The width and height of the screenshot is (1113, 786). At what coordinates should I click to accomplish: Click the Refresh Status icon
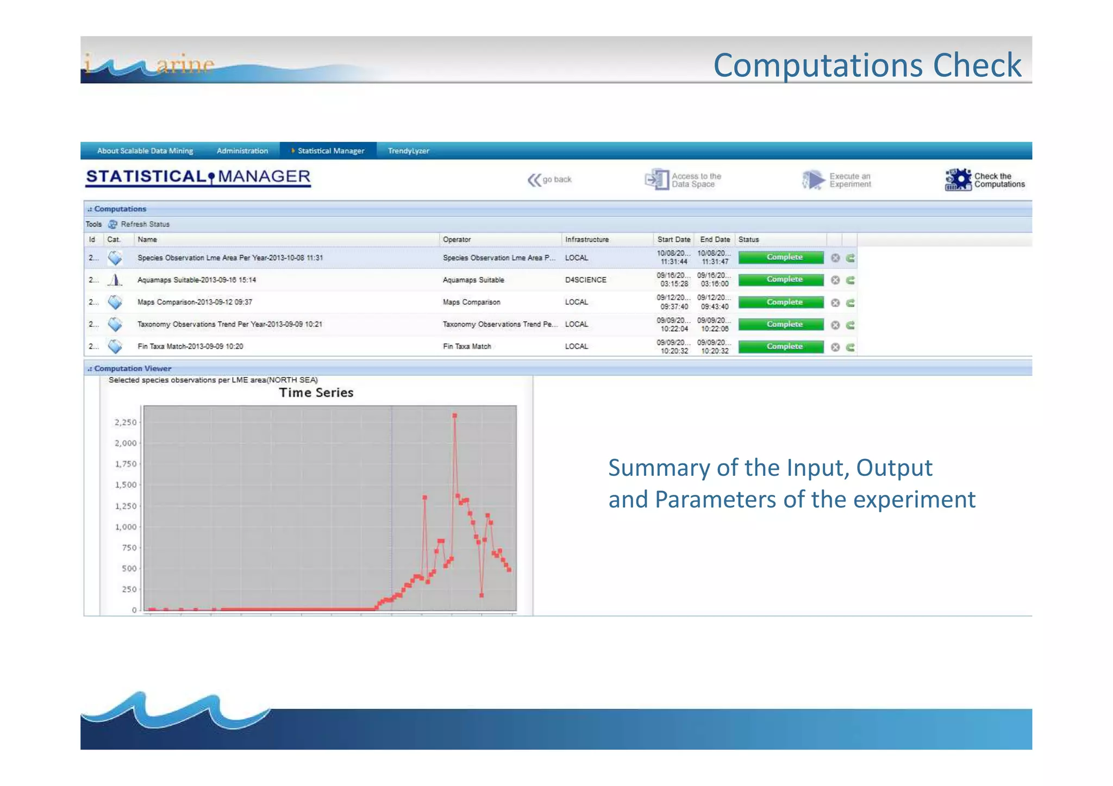[x=112, y=224]
